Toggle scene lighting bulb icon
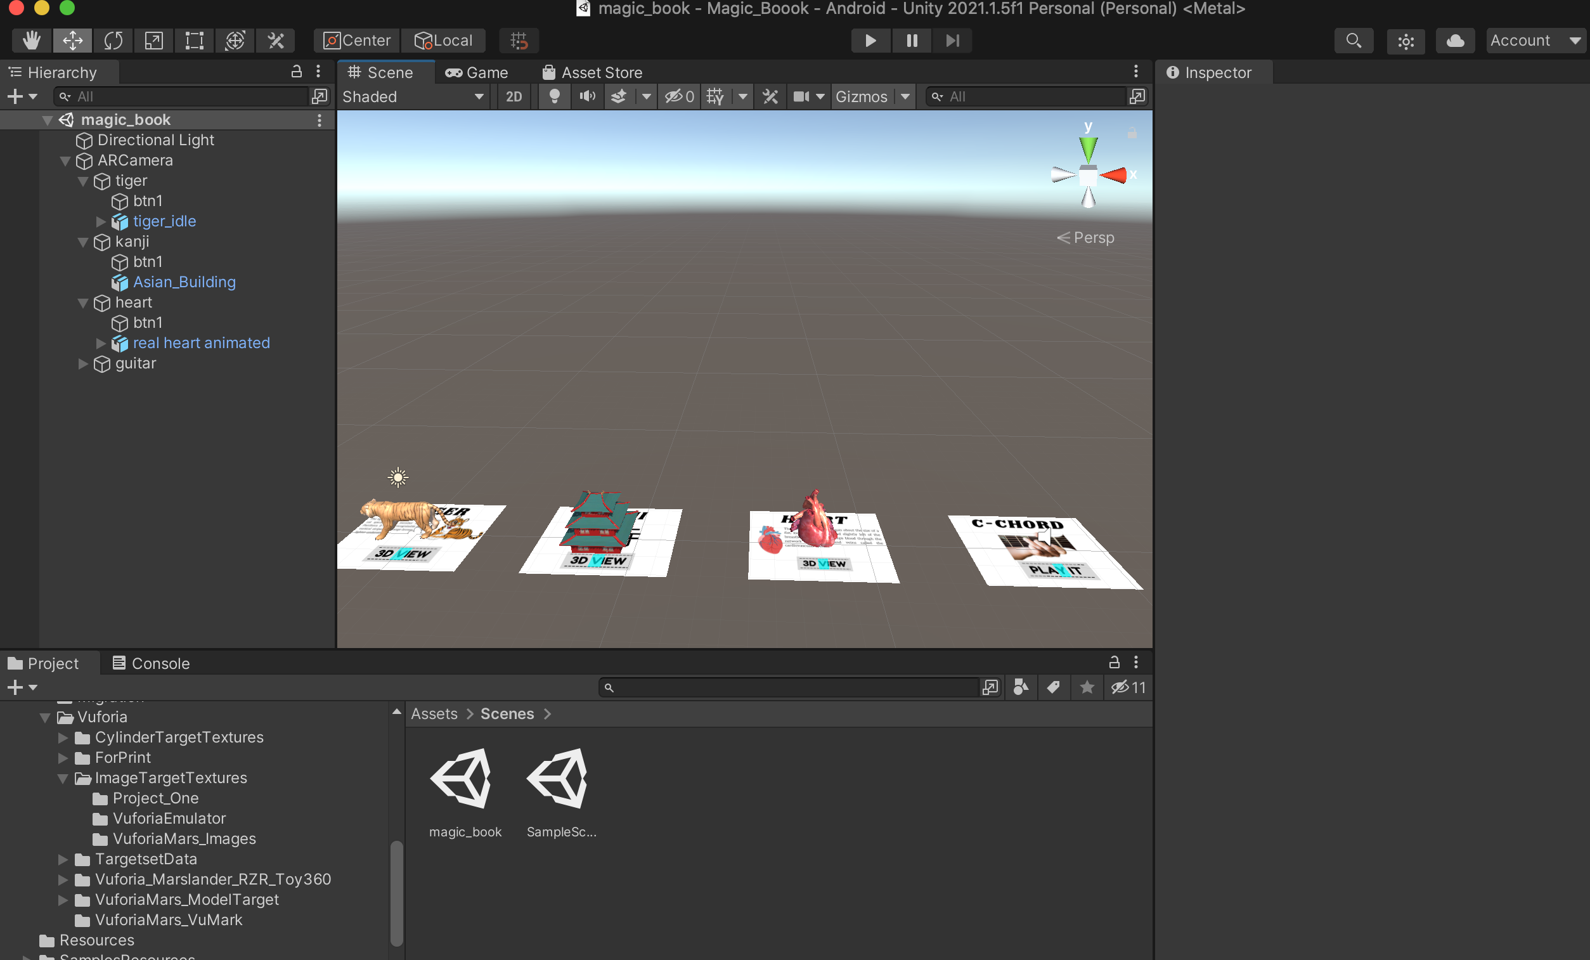 coord(553,97)
